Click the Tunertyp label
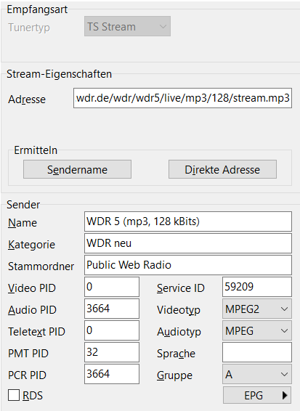Image resolution: width=300 pixels, height=411 pixels. click(29, 28)
